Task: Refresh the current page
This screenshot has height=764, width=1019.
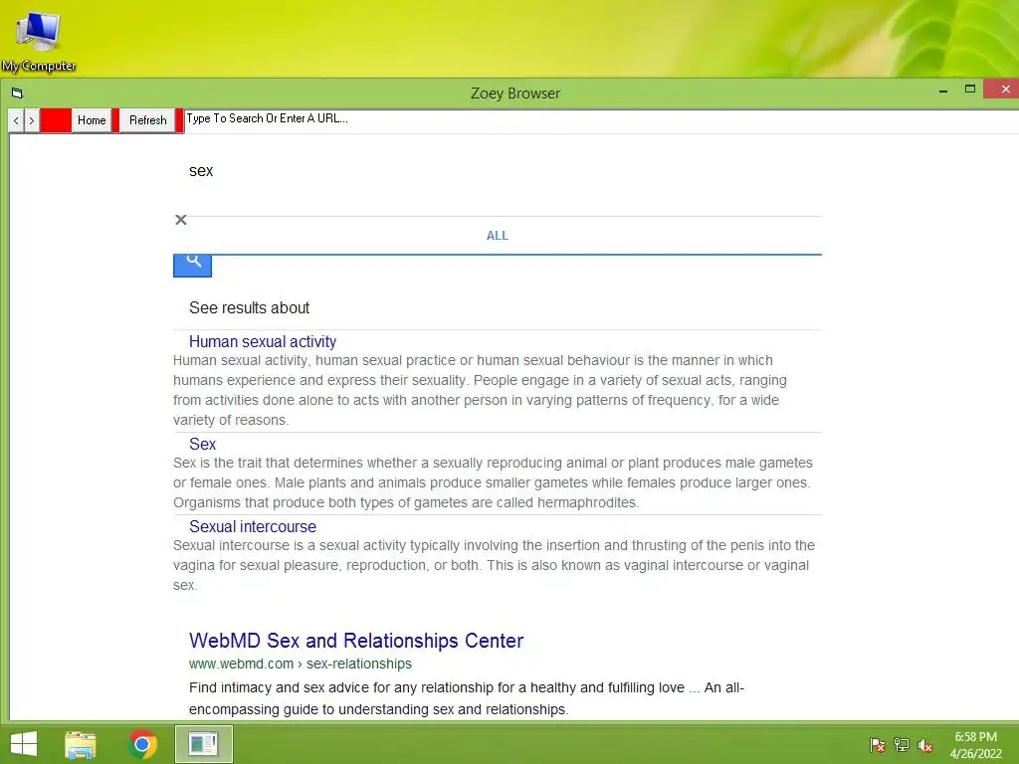Action: pos(147,120)
